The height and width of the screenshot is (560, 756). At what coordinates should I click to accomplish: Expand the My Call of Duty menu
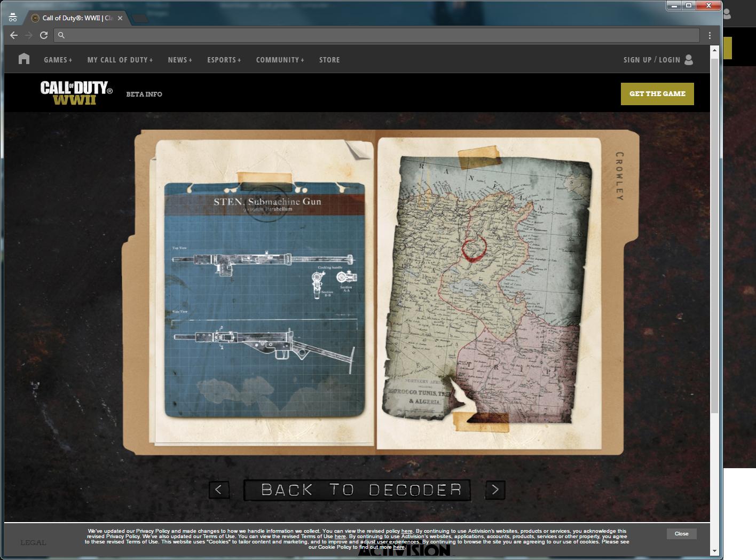120,60
